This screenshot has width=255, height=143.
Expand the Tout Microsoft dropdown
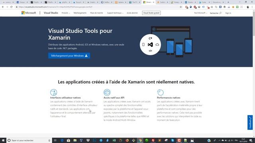click(200, 13)
